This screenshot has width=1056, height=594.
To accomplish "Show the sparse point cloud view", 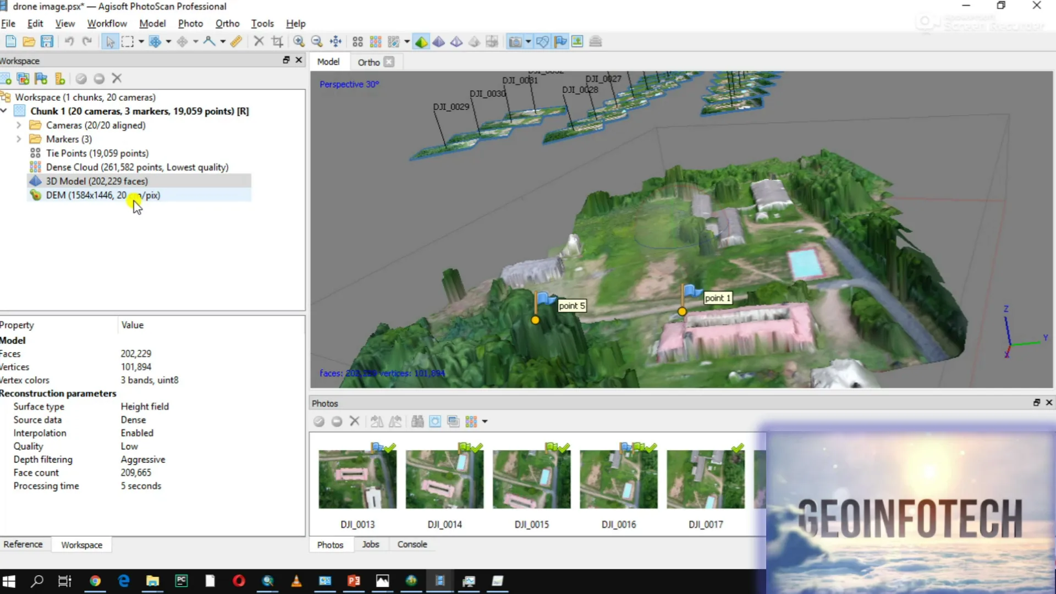I will [x=358, y=41].
